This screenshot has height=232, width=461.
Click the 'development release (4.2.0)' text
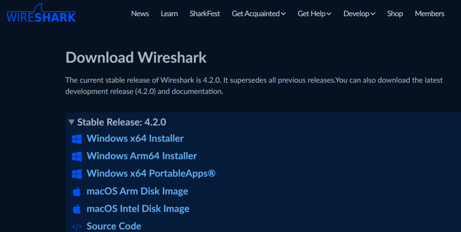point(111,91)
